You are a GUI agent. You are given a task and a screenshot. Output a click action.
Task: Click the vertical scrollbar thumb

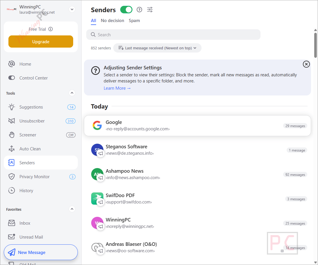tap(315, 45)
